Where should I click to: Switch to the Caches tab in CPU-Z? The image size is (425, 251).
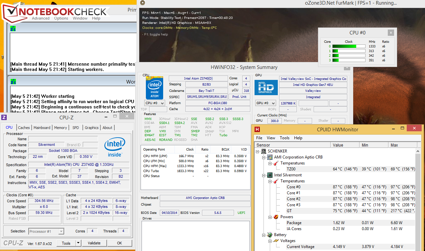pos(24,128)
